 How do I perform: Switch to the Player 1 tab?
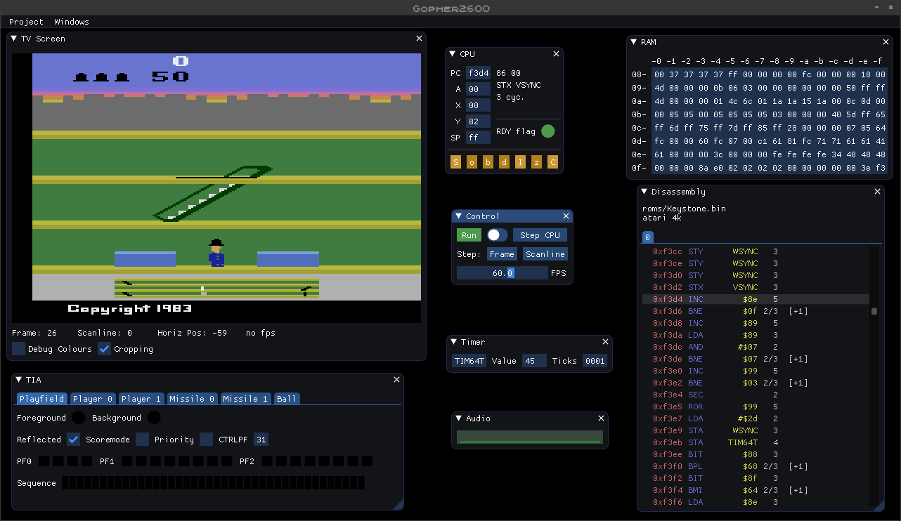141,399
